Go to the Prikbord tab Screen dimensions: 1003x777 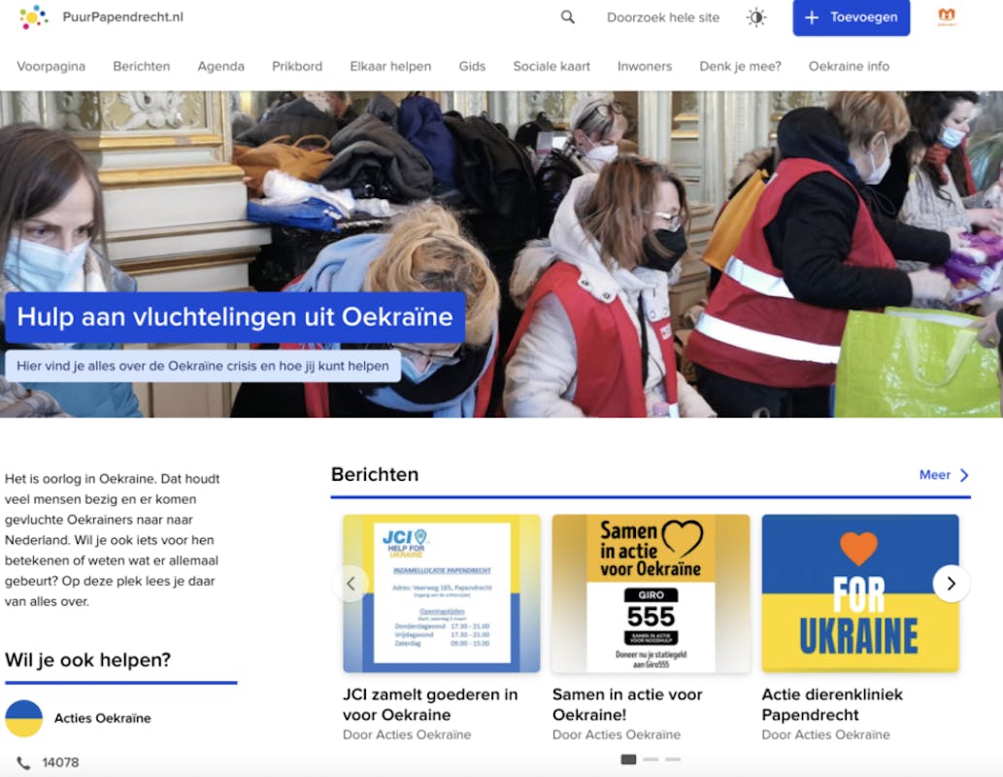pyautogui.click(x=297, y=66)
